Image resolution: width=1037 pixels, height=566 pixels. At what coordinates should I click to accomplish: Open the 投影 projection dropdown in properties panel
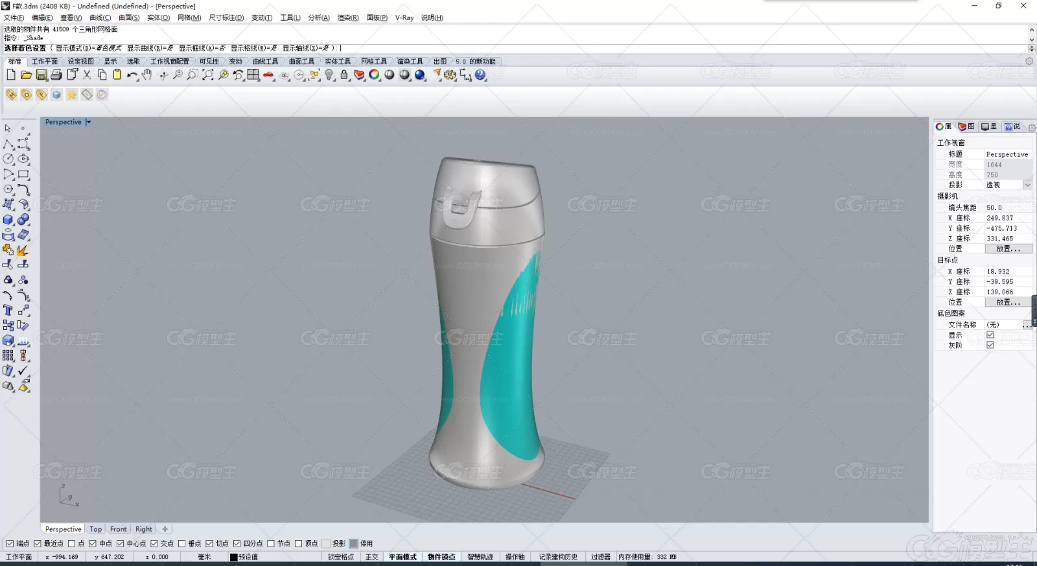click(1027, 185)
